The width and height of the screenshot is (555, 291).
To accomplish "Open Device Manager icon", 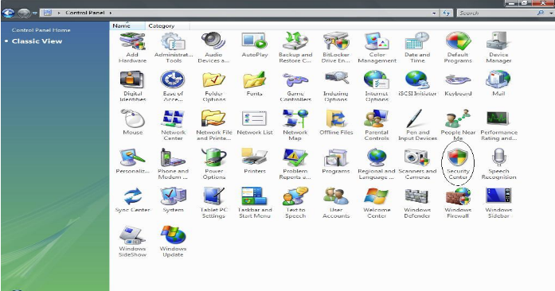I will 498,48.
